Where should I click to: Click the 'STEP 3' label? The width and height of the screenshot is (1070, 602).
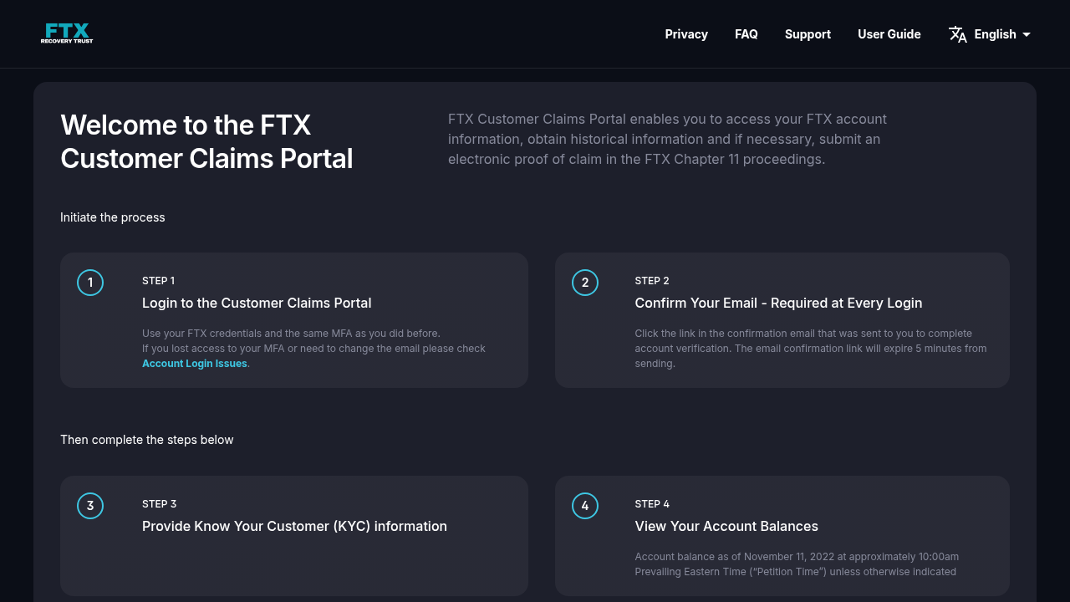tap(159, 504)
